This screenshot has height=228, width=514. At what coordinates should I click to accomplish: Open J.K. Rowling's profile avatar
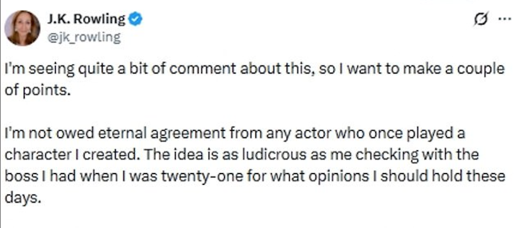click(22, 28)
